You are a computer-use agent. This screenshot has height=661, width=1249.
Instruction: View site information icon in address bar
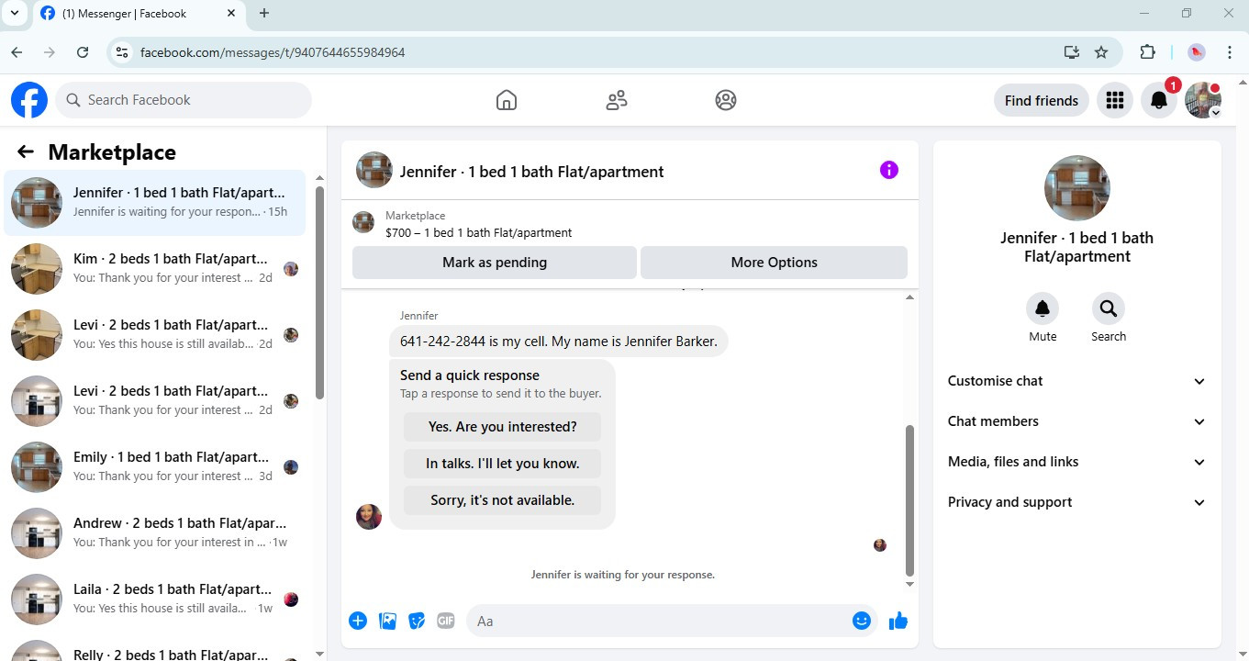tap(121, 52)
